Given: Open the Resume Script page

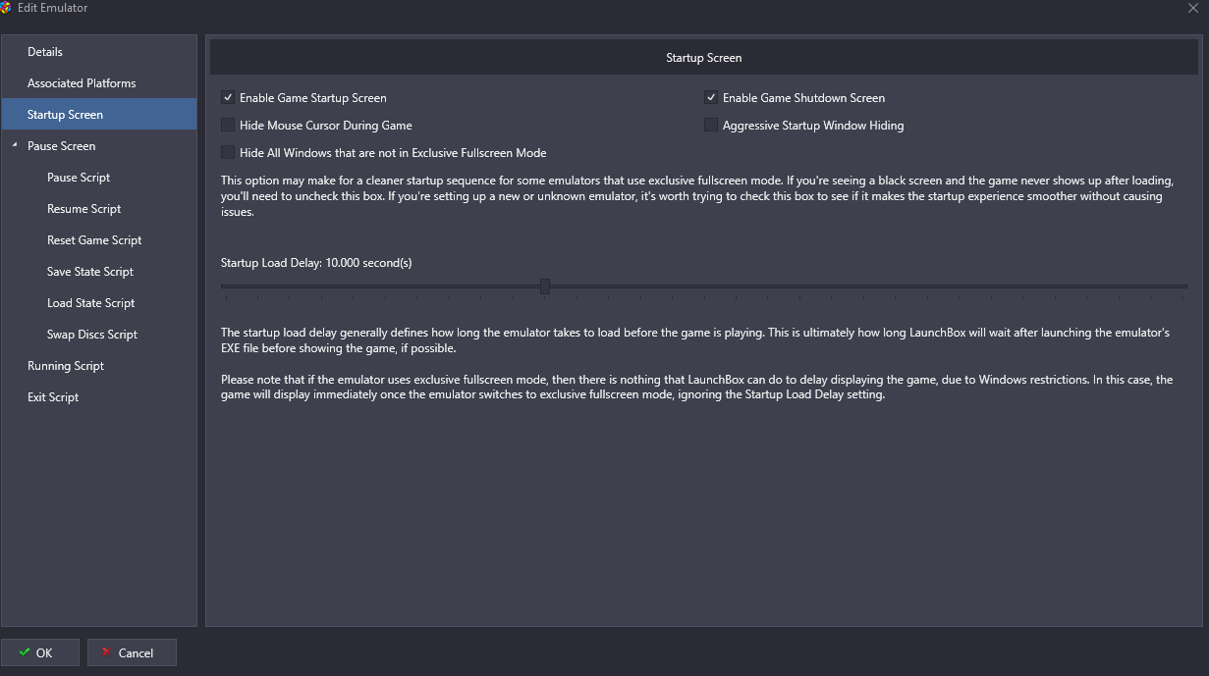Looking at the screenshot, I should [x=84, y=209].
